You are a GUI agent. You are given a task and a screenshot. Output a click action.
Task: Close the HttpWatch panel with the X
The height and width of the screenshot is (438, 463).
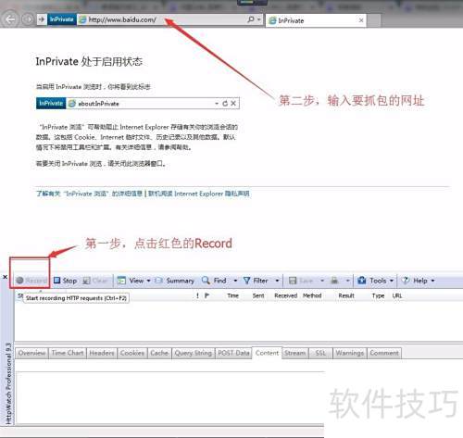[x=5, y=277]
